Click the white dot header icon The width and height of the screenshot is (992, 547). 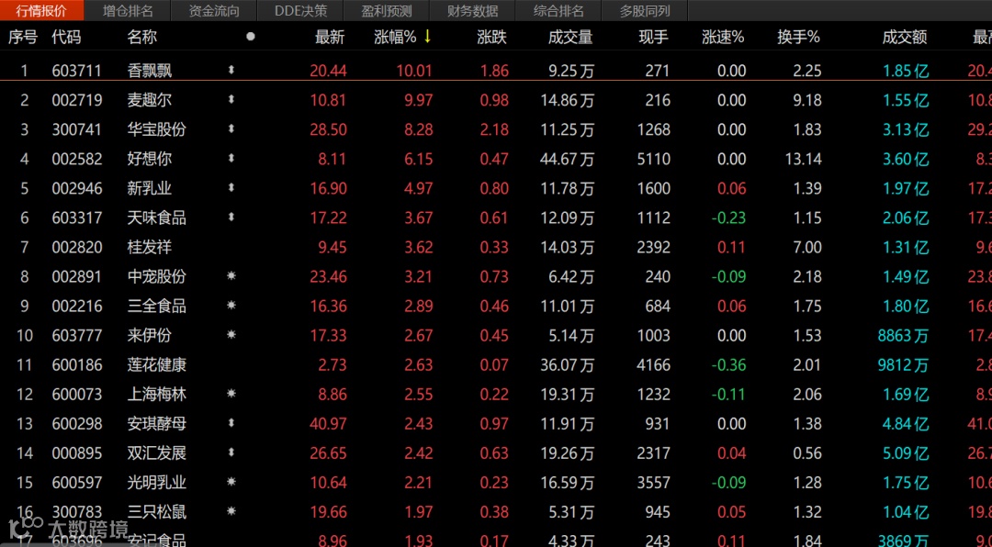point(251,37)
